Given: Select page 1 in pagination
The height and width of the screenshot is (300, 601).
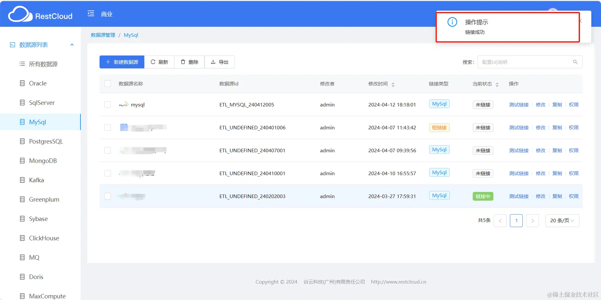Looking at the screenshot, I should point(516,221).
